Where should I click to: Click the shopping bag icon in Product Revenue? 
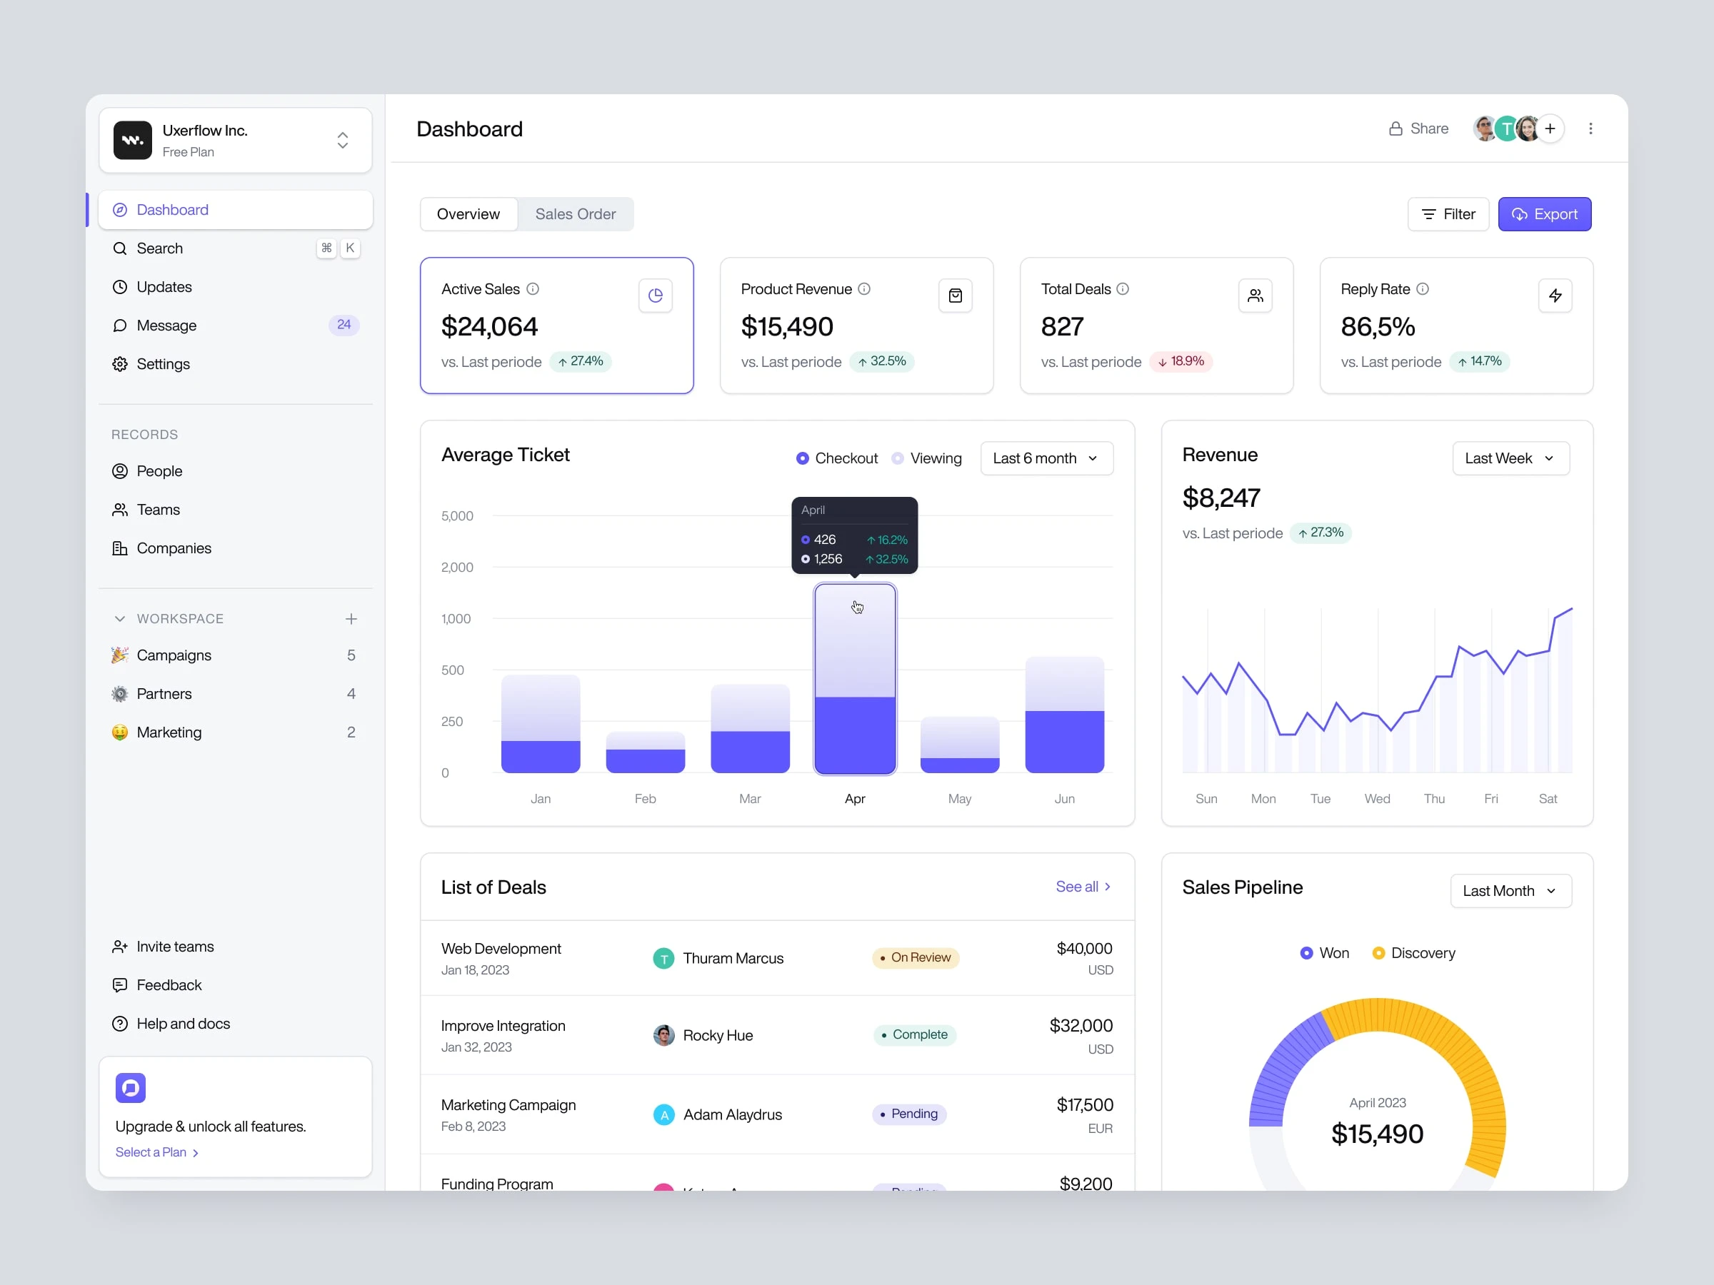tap(955, 295)
